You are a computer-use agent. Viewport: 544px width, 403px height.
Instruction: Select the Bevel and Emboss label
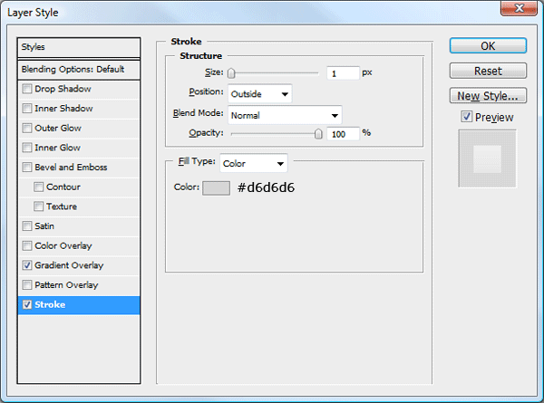coord(71,168)
